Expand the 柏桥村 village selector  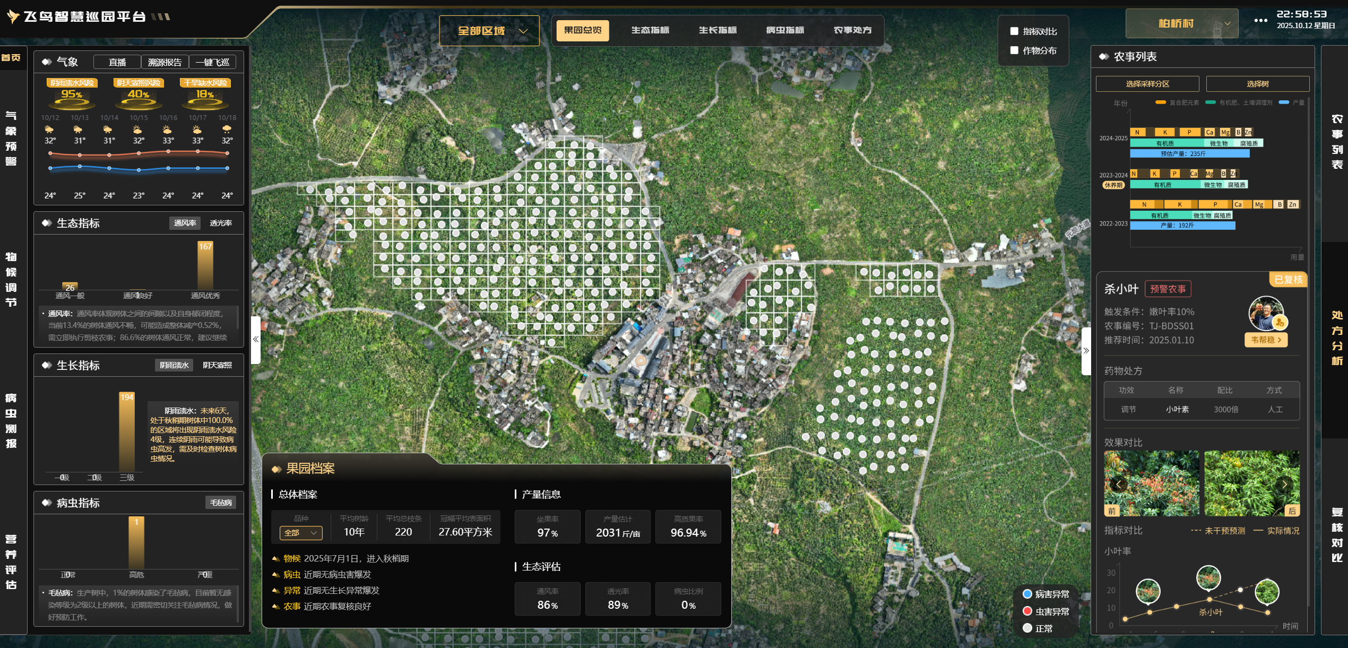pos(1182,24)
